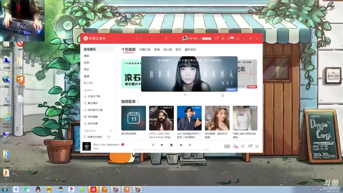Open the DJ playlist cover with white shirt
This screenshot has height=193, width=343.
tap(245, 118)
